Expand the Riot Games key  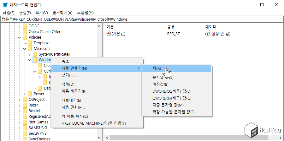pyautogui.click(x=19, y=122)
